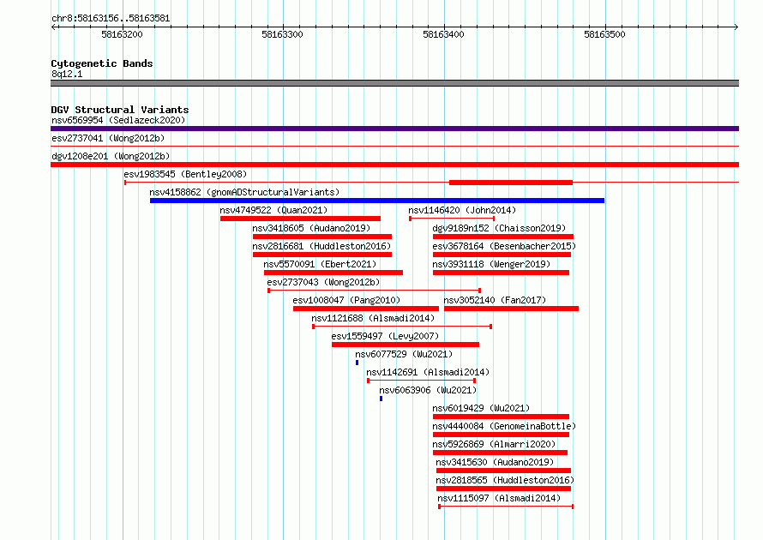
Task: Open nsv3931118 (Wenger2019) label
Action: click(x=491, y=264)
